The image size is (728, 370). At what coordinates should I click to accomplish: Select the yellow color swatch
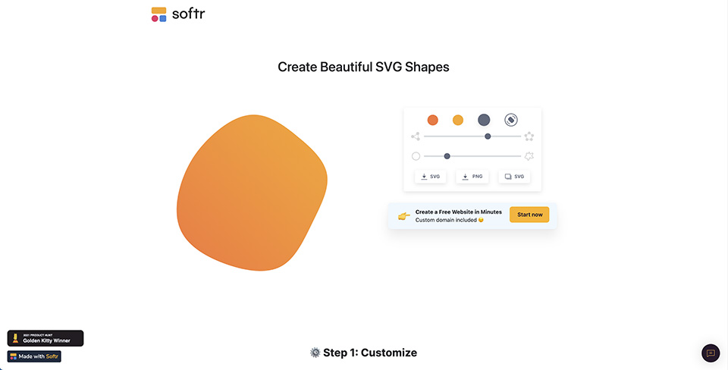click(458, 120)
